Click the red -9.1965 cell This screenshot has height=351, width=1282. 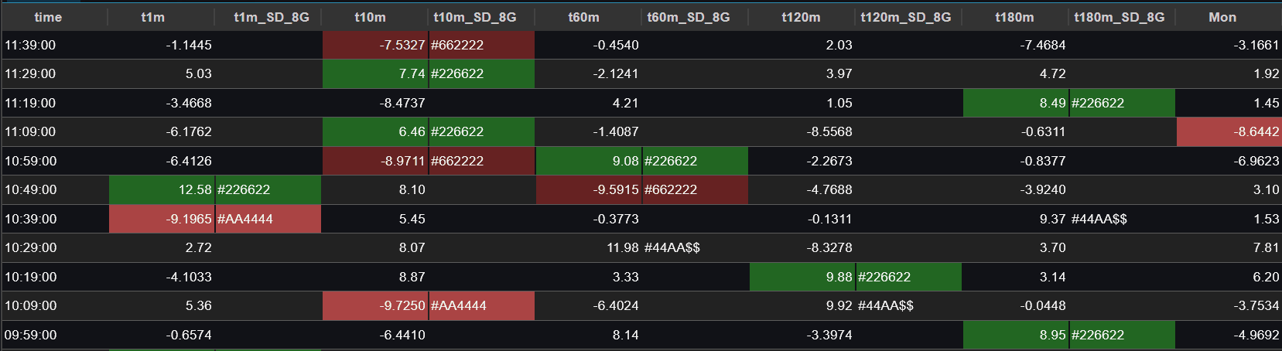188,219
